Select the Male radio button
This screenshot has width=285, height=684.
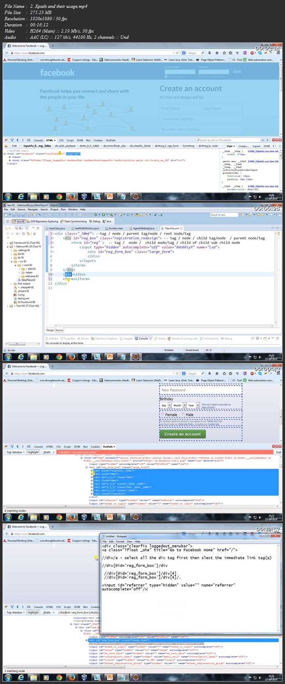[x=183, y=415]
